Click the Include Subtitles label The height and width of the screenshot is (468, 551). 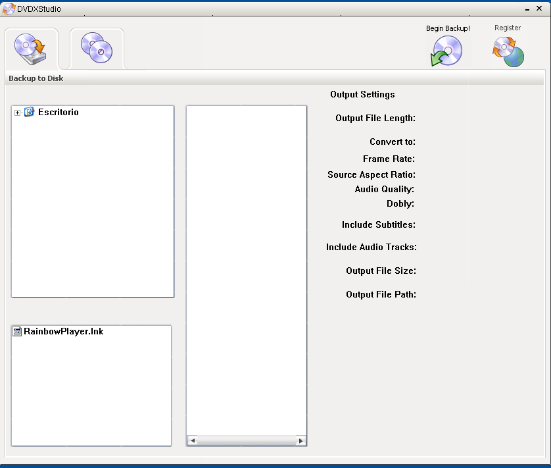379,225
